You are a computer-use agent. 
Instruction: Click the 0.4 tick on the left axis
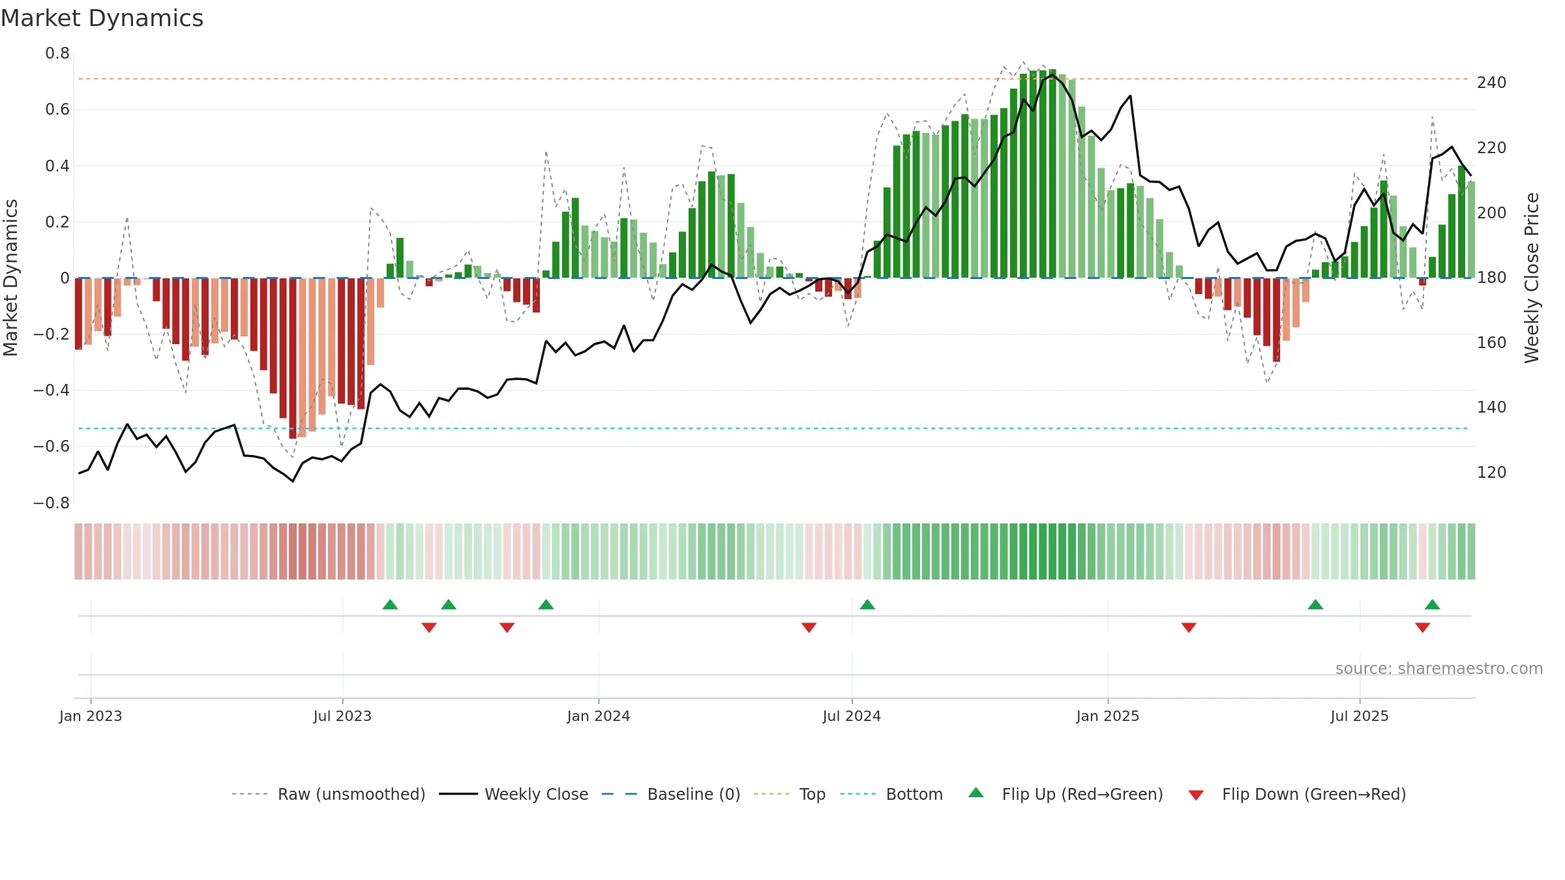pyautogui.click(x=57, y=166)
